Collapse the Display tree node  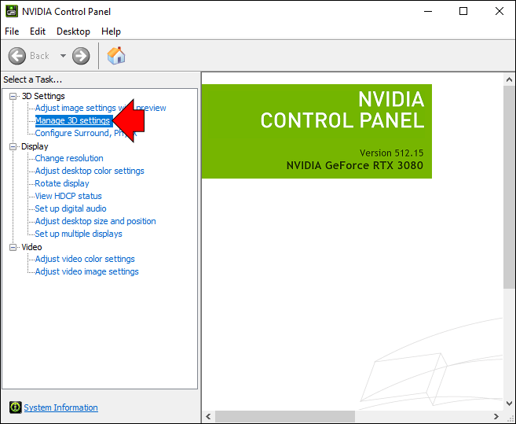13,147
